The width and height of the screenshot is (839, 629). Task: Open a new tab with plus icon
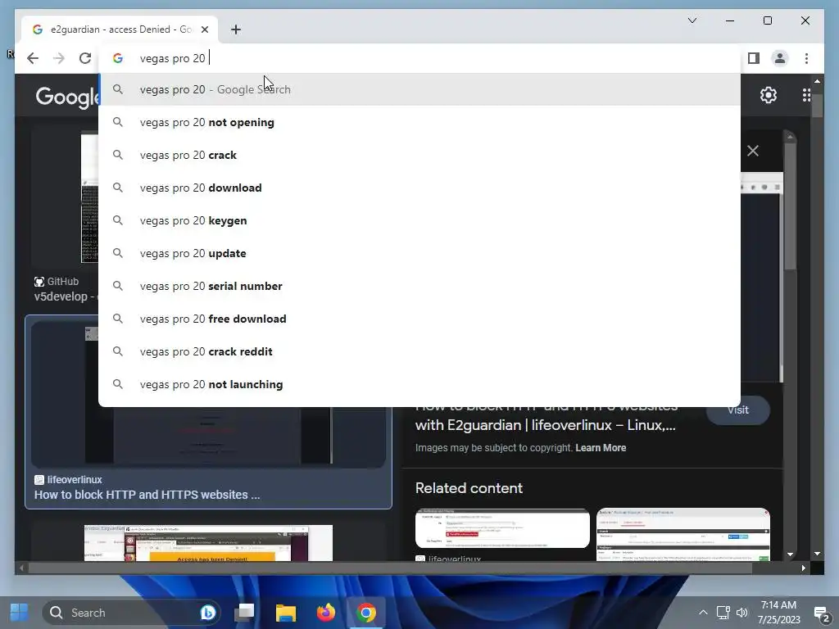tap(236, 29)
